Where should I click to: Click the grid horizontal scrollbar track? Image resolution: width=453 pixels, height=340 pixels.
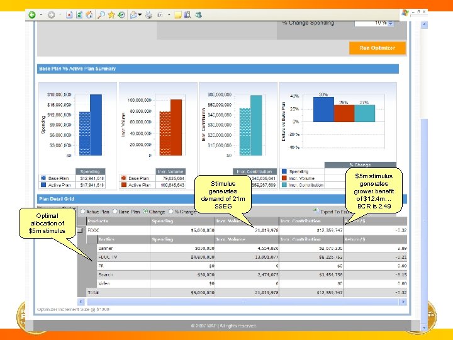click(243, 302)
